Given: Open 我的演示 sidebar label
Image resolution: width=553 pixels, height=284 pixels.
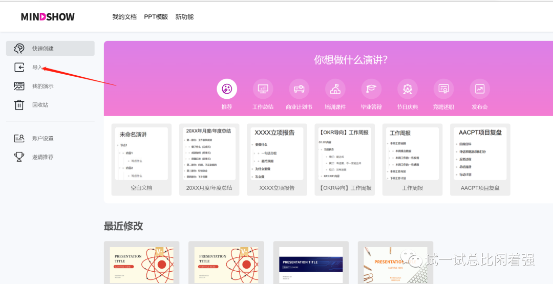Looking at the screenshot, I should (43, 86).
